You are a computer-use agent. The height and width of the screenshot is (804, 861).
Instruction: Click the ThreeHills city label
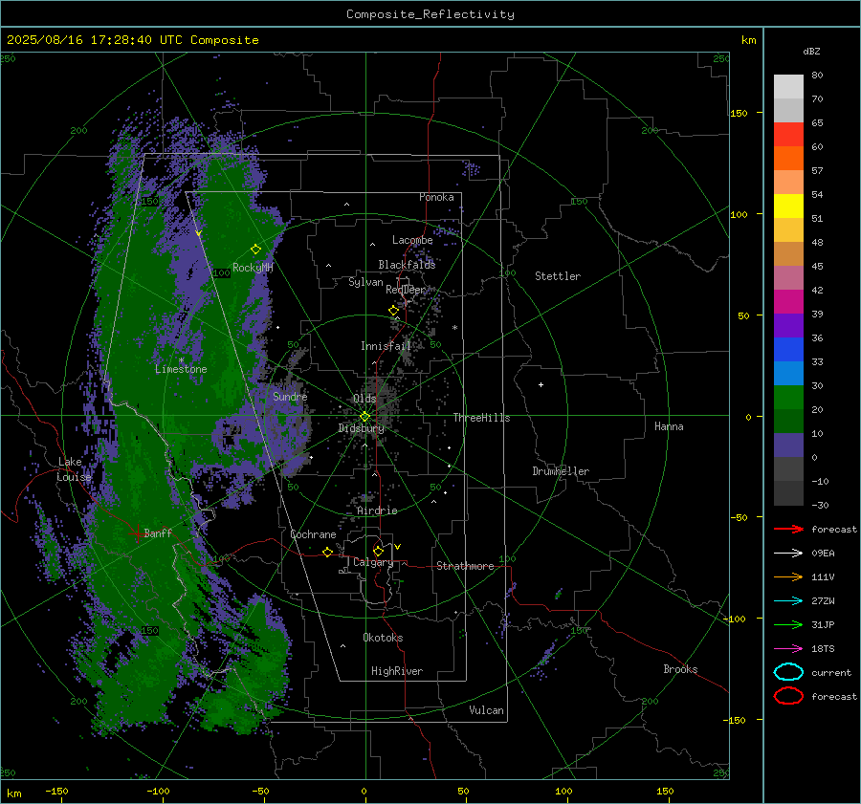481,418
